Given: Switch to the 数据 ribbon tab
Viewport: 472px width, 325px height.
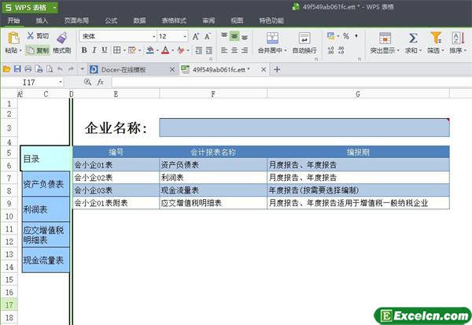Looking at the screenshot, I should tap(139, 20).
